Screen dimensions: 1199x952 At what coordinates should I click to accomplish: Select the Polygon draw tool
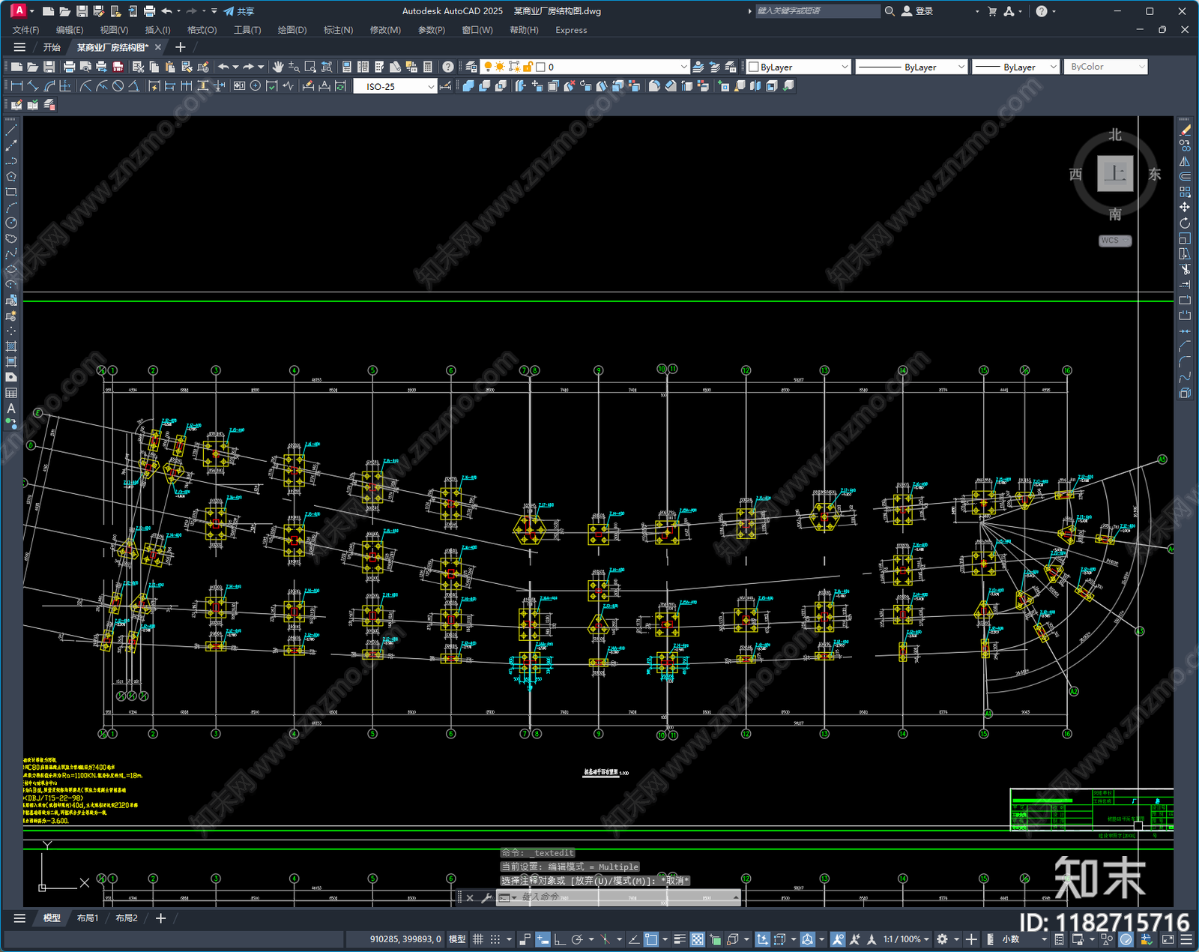point(11,177)
